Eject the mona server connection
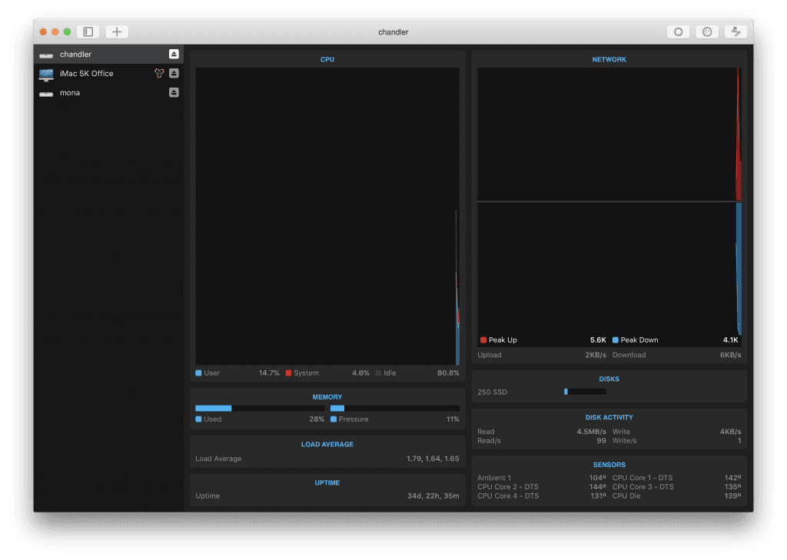787x560 pixels. pos(174,92)
